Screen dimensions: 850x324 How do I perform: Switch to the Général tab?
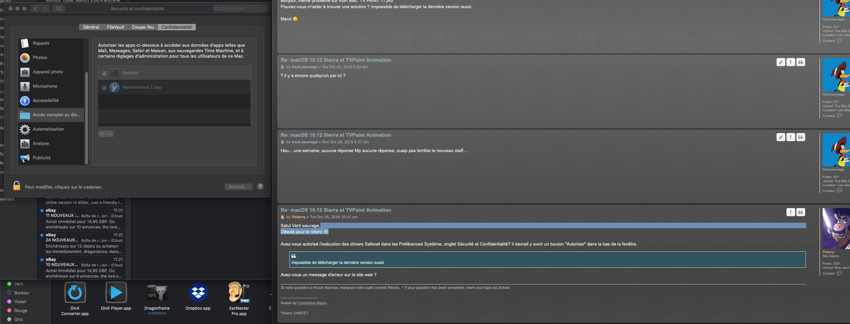pos(91,27)
